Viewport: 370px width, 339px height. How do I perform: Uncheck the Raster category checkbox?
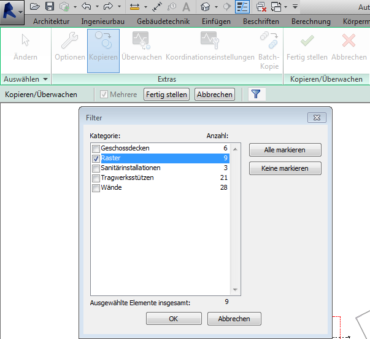[x=96, y=158]
